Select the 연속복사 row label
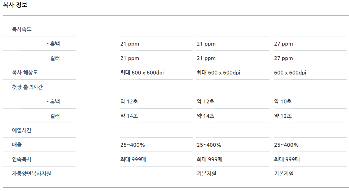349x191 pixels. [22, 159]
